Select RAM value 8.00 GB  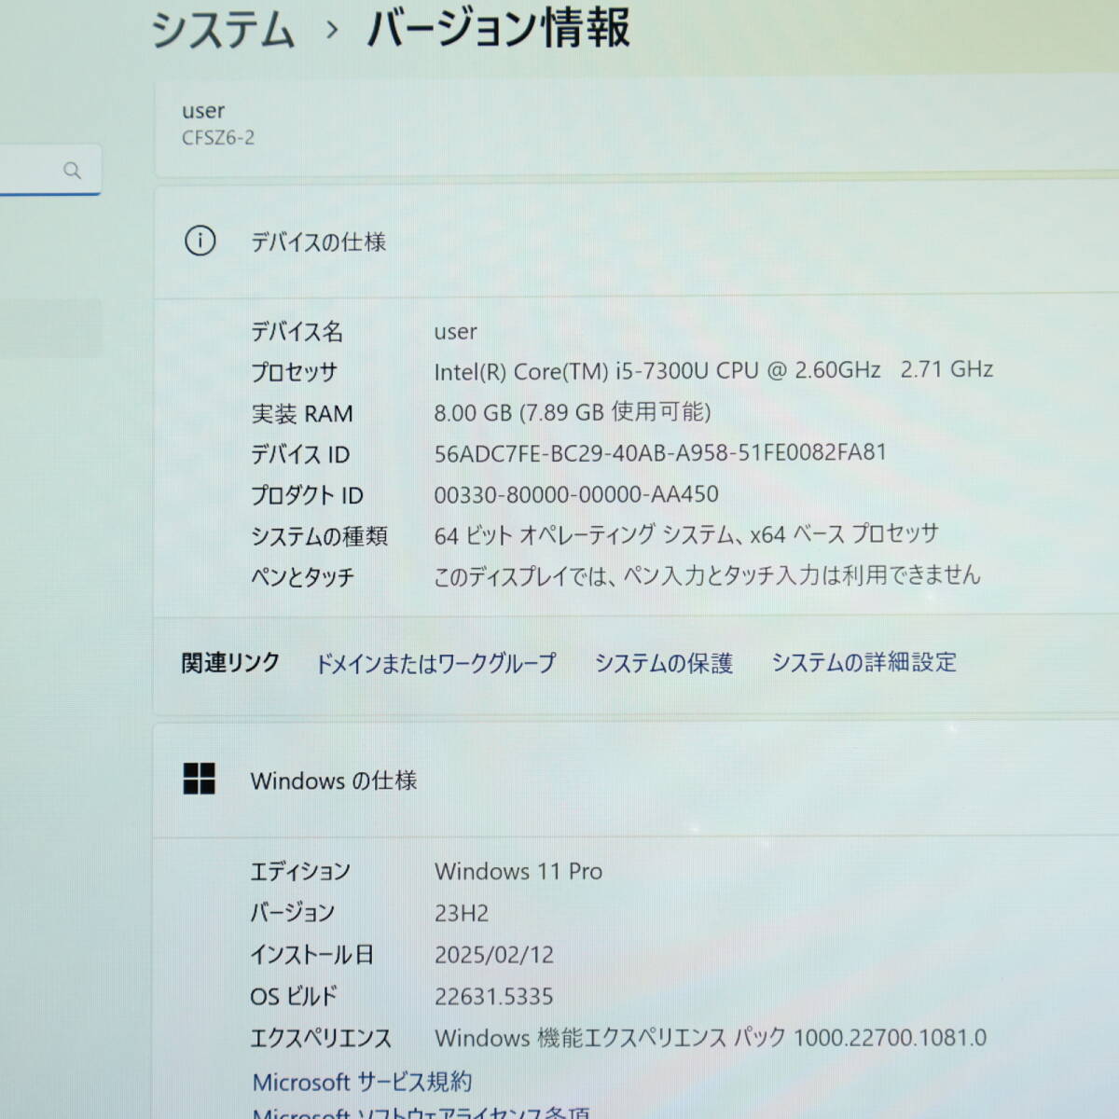click(x=573, y=412)
